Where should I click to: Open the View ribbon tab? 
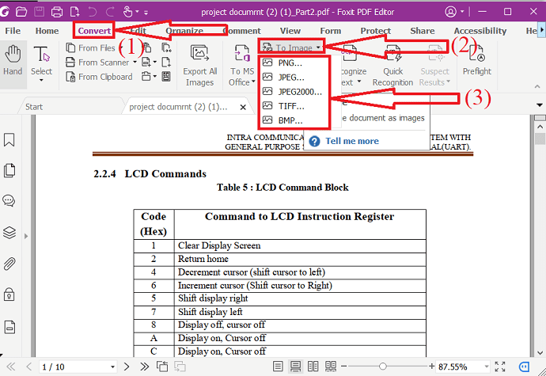(290, 31)
